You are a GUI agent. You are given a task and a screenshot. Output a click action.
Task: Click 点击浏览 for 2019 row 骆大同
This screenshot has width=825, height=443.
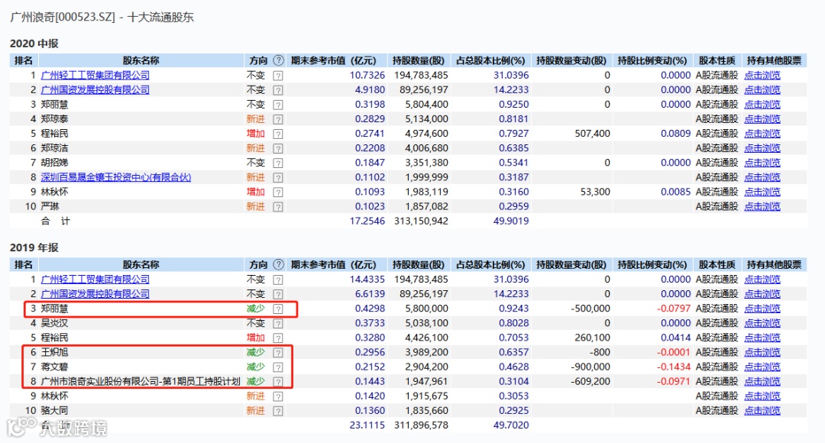(x=762, y=410)
